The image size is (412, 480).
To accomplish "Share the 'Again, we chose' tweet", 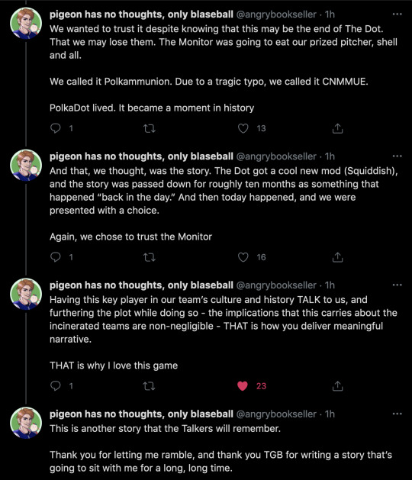I will [x=337, y=257].
